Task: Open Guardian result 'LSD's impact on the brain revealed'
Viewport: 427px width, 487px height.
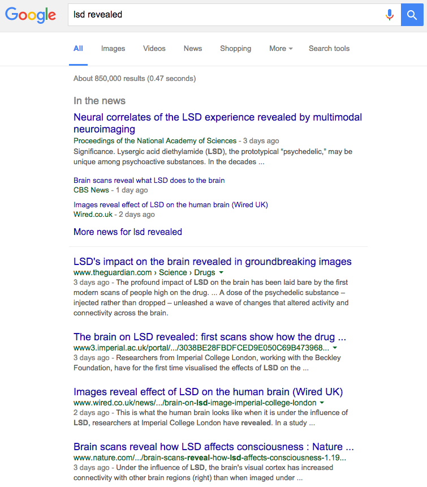Action: pos(213,262)
